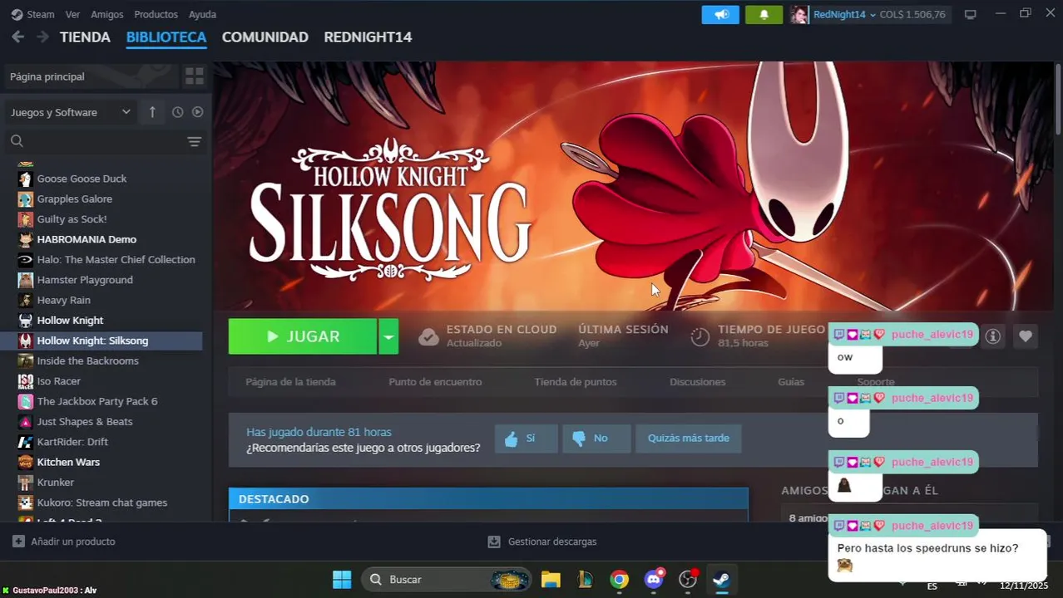This screenshot has width=1063, height=598.
Task: Click the Windows taskbar Buscar search box
Action: click(445, 580)
